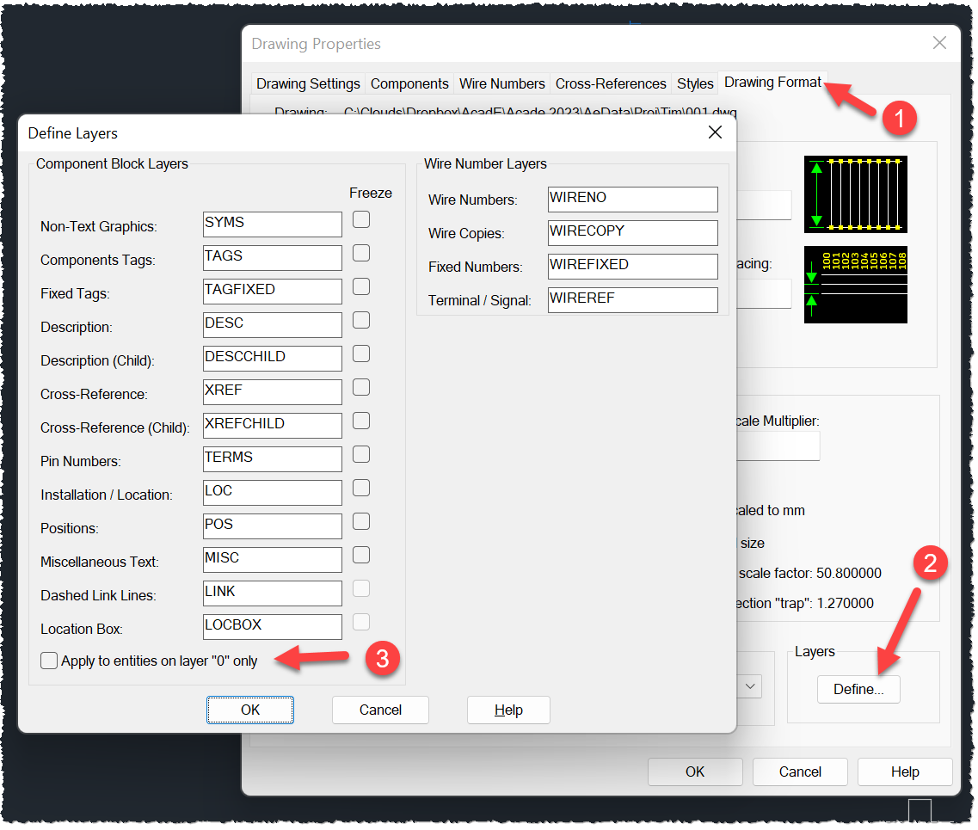Switch to the Drawing Settings tab

point(307,83)
